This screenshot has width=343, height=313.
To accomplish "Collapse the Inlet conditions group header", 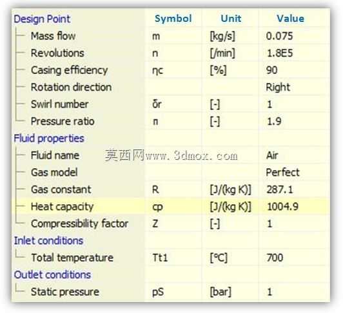I will [48, 241].
